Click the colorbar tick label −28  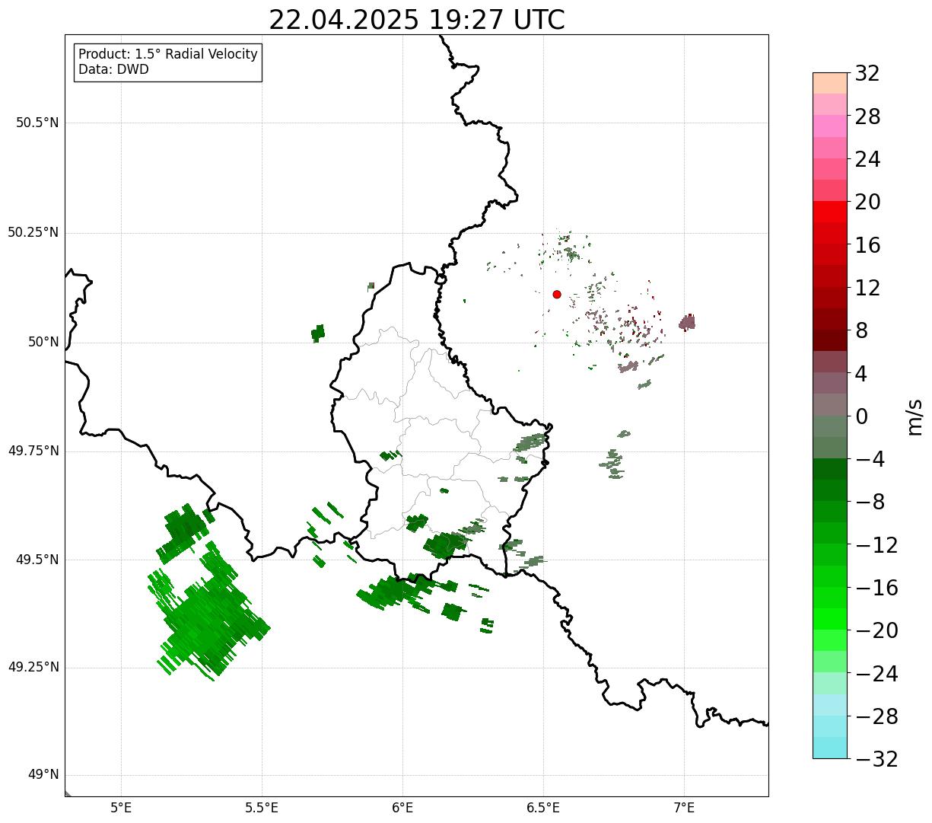pyautogui.click(x=876, y=716)
